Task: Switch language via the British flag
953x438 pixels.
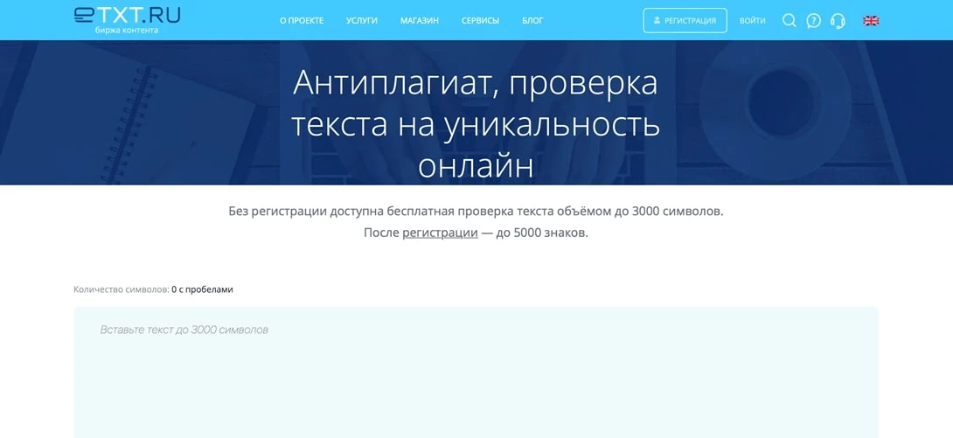Action: (x=871, y=20)
